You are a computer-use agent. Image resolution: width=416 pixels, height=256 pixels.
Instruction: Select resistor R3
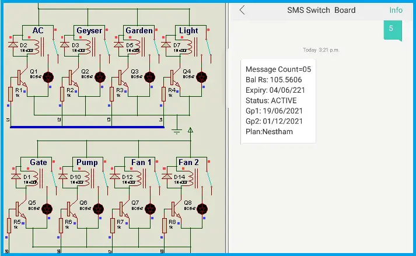(x=111, y=94)
